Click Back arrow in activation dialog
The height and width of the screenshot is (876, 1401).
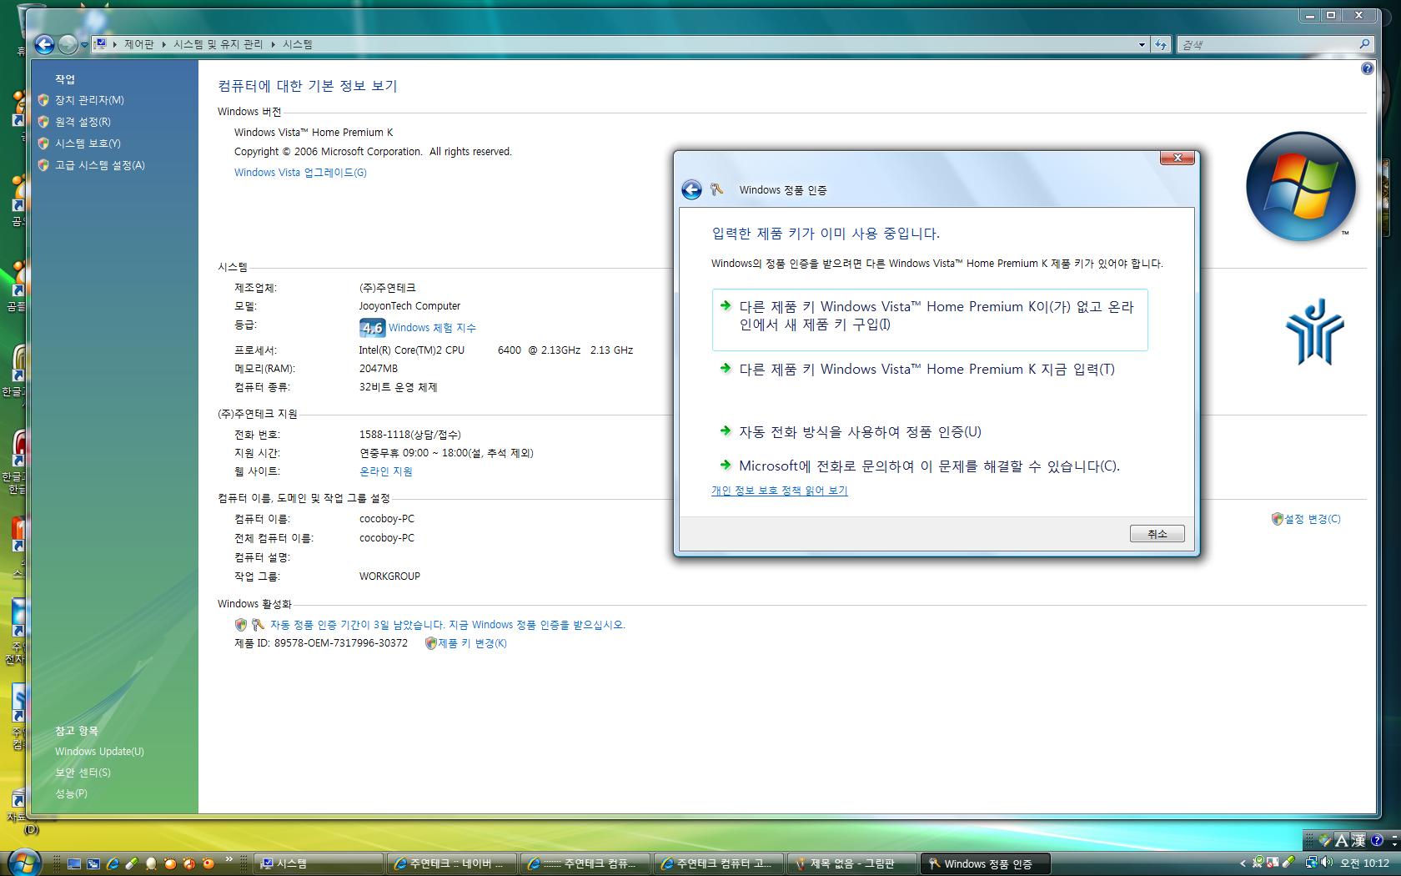point(691,190)
